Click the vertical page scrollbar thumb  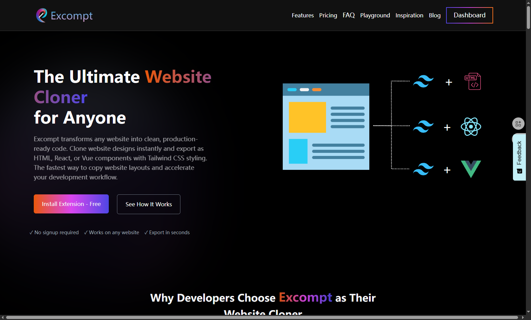[528, 17]
